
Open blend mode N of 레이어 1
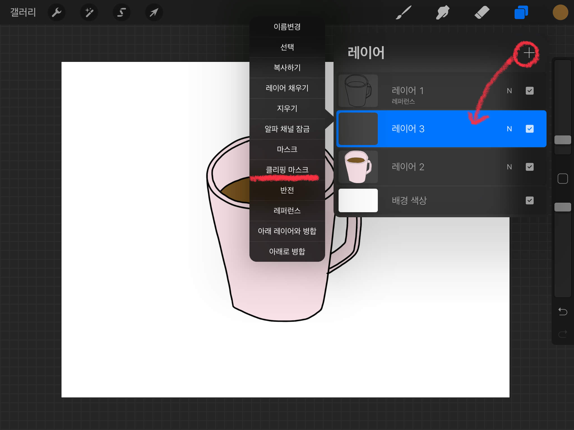[x=509, y=91]
